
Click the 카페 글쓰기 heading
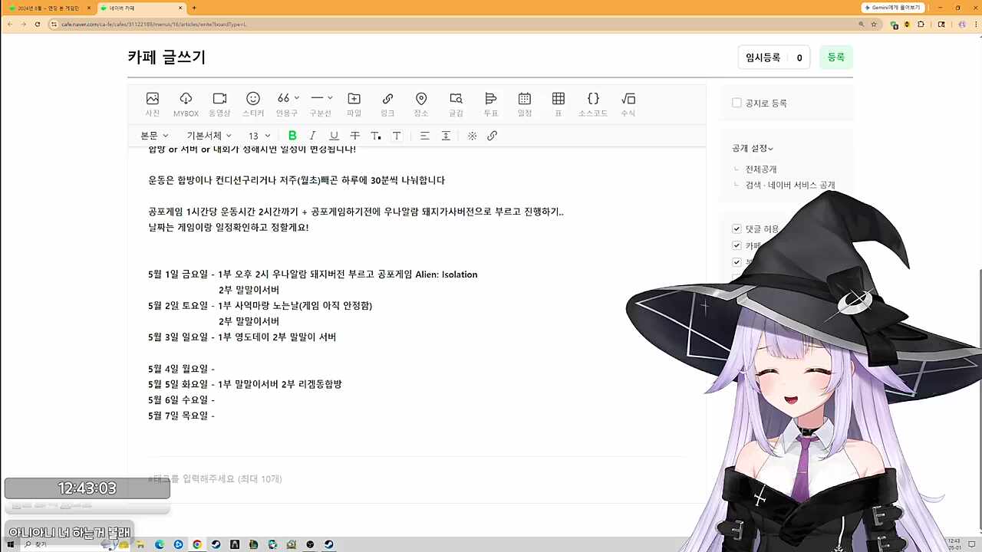coord(166,58)
